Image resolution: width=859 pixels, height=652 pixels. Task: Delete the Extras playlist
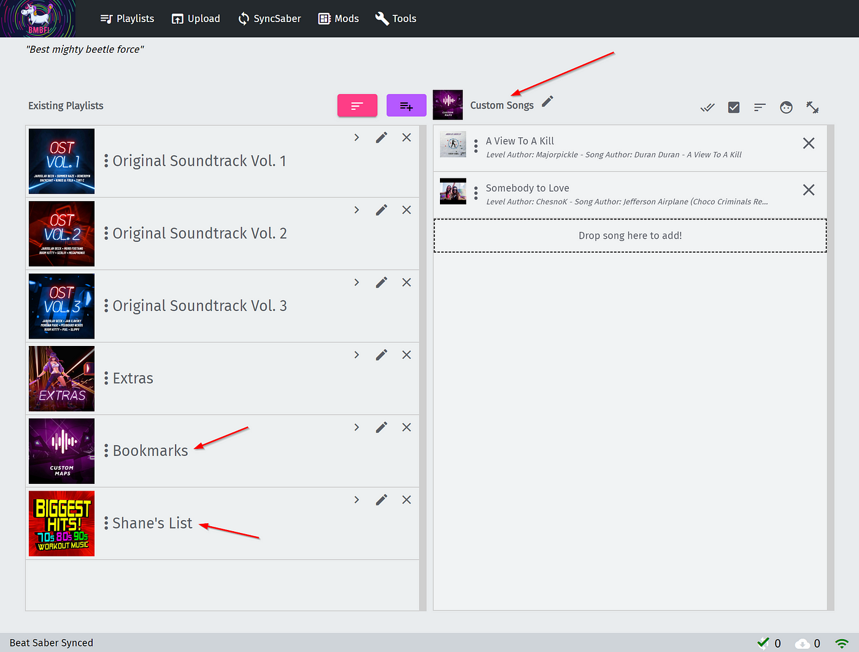406,355
